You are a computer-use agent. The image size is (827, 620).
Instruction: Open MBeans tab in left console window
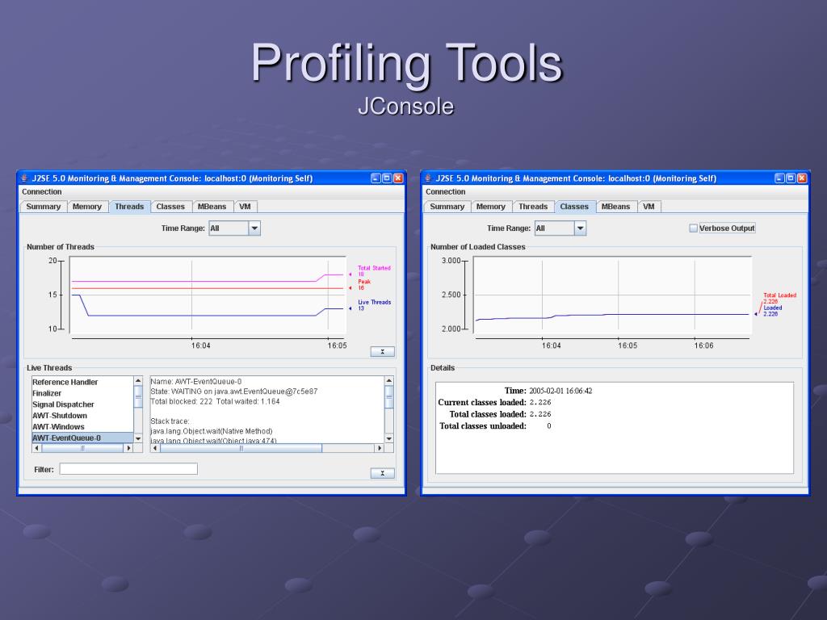pos(212,207)
